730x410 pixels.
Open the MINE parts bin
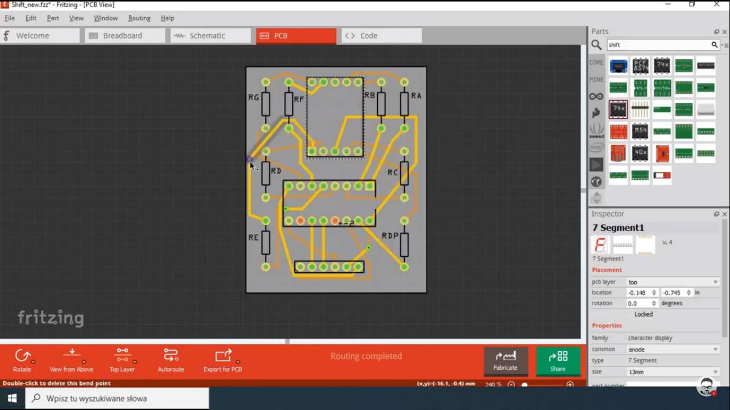click(596, 80)
